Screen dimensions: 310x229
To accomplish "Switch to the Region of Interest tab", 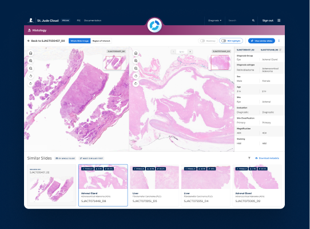I will tap(101, 41).
